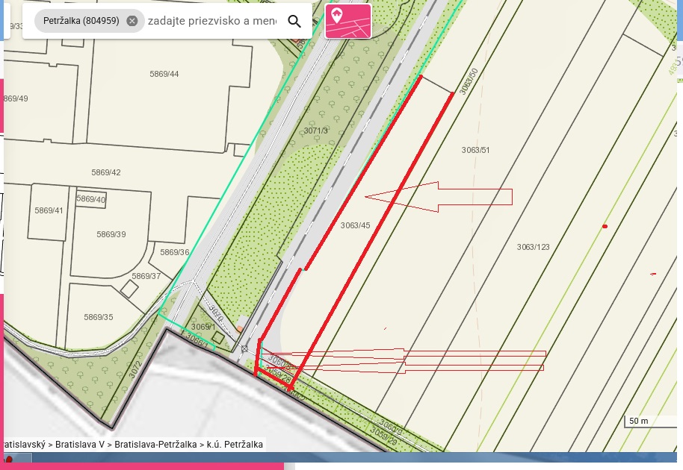
Task: Click the crossed-circle survey point symbol
Action: 244,348
